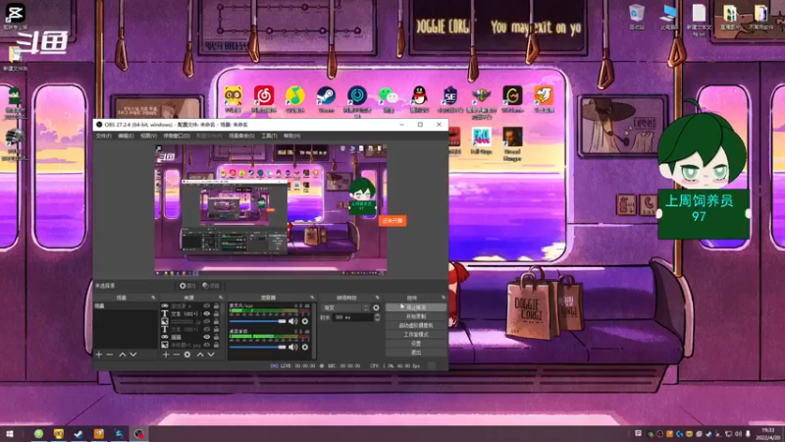
Task: Move source up with arrow
Action: [200, 355]
